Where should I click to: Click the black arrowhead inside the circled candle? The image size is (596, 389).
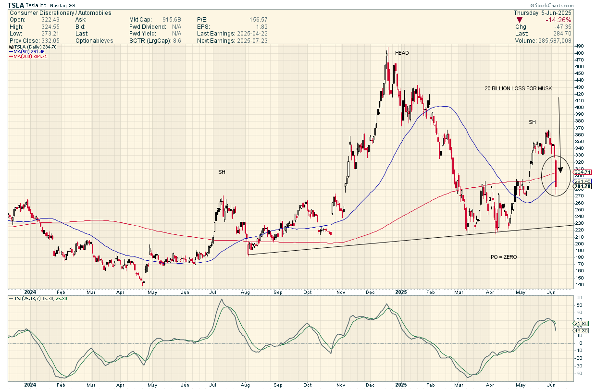560,170
